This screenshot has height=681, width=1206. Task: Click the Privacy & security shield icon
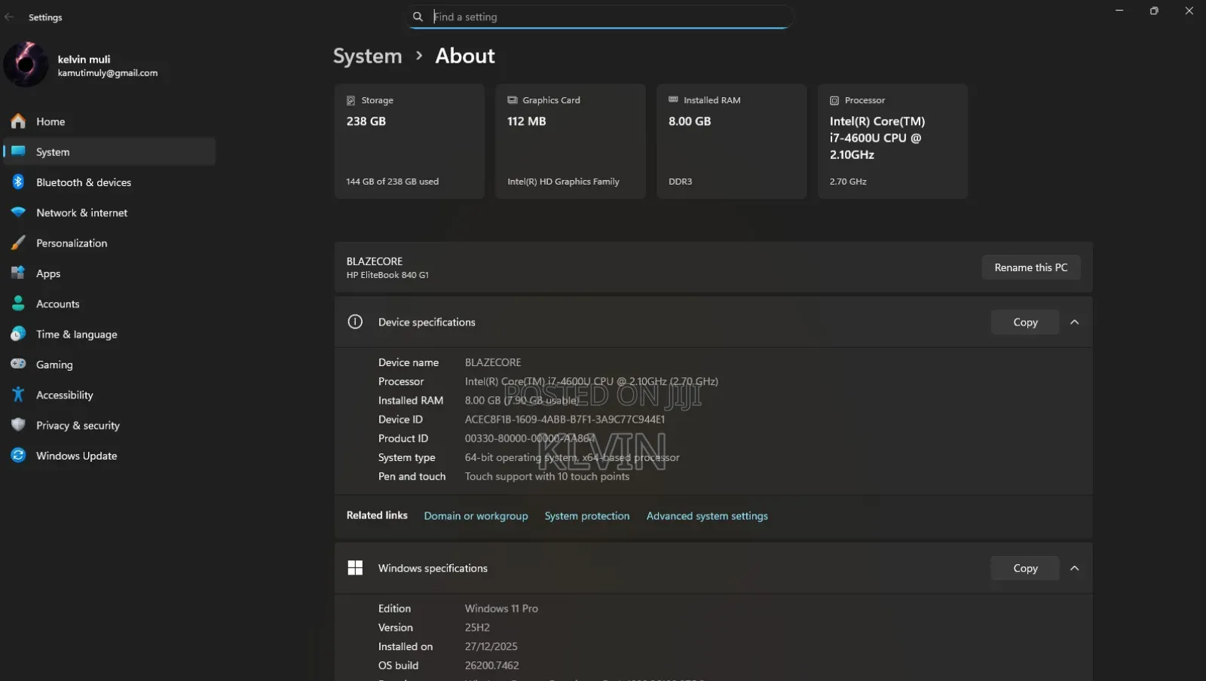click(18, 425)
